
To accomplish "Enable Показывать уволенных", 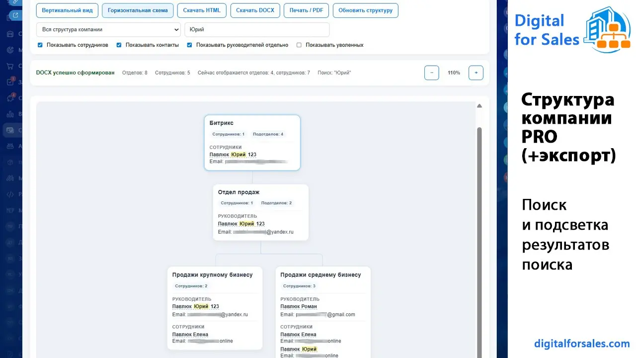I will [300, 45].
